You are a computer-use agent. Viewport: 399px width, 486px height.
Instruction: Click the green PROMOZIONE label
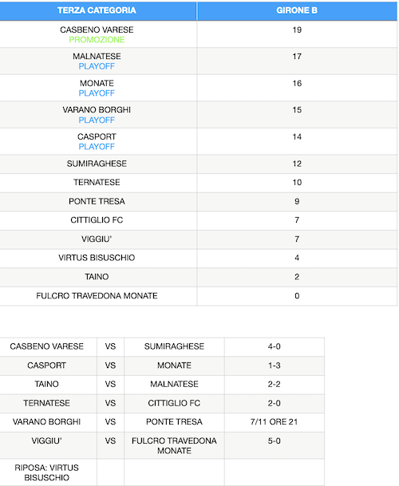[97, 40]
